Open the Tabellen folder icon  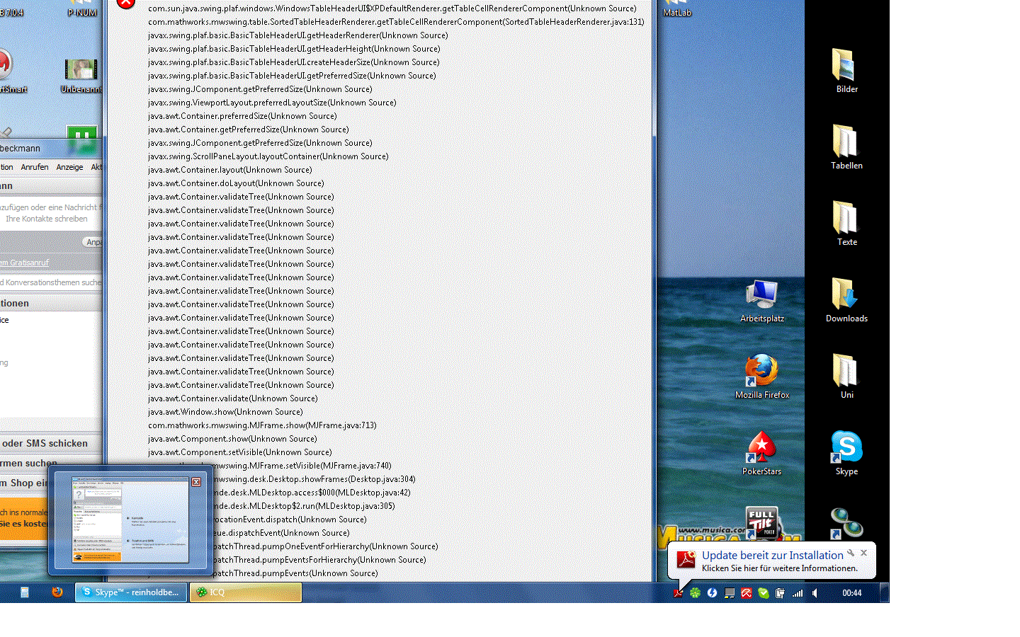(x=846, y=144)
